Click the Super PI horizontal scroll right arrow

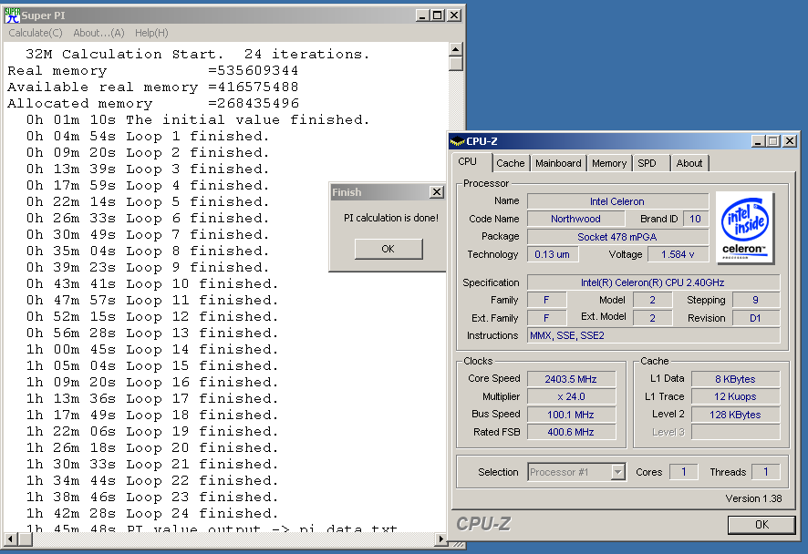click(440, 539)
